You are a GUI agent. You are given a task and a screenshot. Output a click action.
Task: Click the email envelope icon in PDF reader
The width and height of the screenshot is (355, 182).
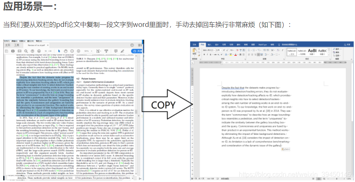point(19,51)
